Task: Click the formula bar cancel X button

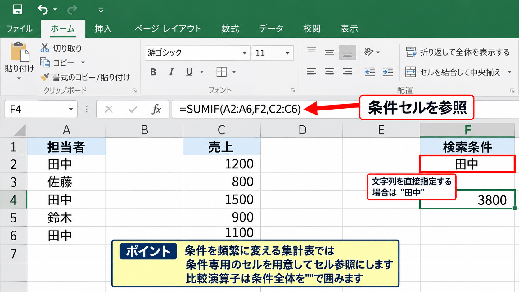Action: [x=109, y=109]
